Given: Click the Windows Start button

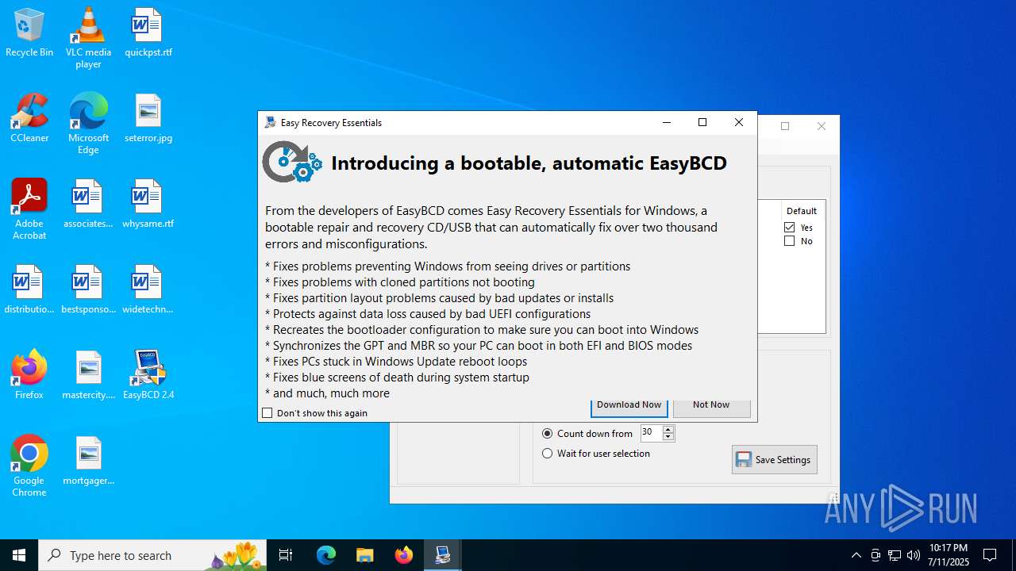Looking at the screenshot, I should click(x=19, y=555).
